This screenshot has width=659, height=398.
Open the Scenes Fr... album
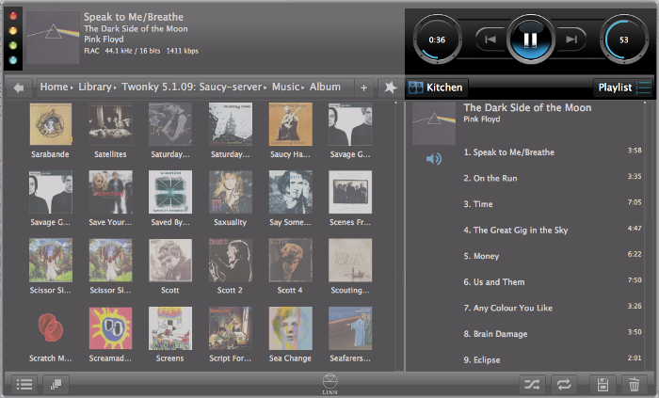(350, 199)
